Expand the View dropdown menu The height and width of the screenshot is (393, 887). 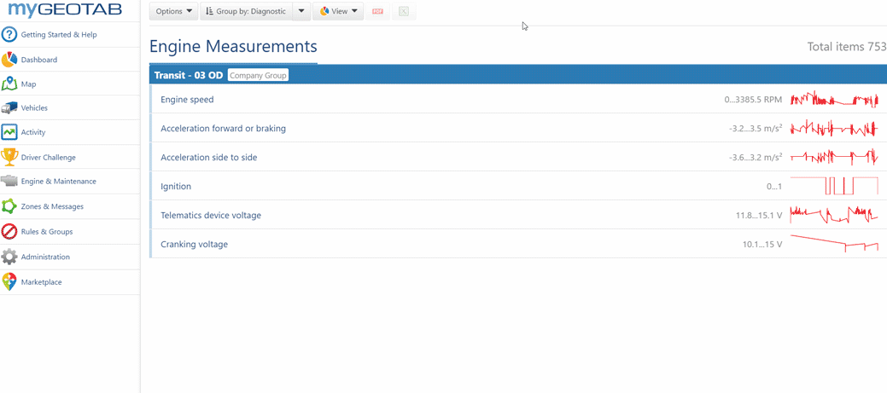pyautogui.click(x=338, y=12)
